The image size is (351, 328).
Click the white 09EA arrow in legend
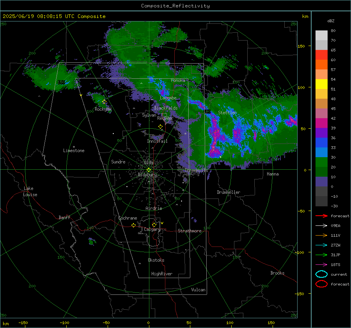point(321,225)
